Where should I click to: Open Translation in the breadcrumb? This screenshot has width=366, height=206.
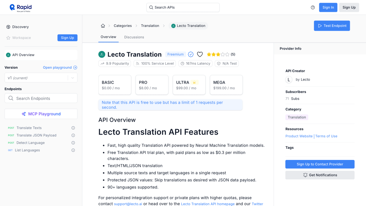pos(150,26)
